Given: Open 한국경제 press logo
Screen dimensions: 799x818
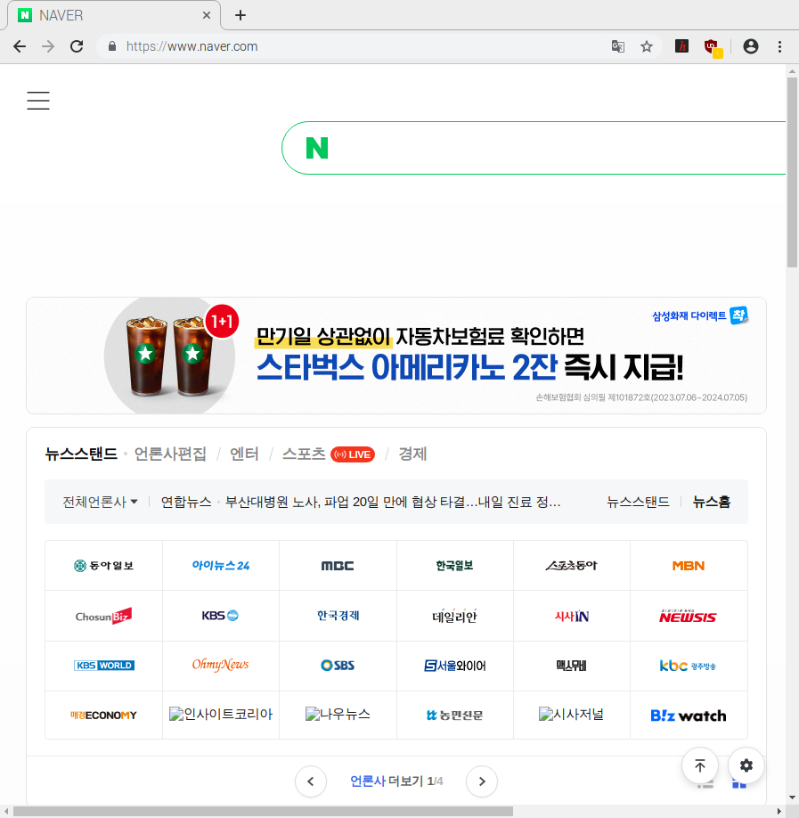Looking at the screenshot, I should [x=338, y=616].
